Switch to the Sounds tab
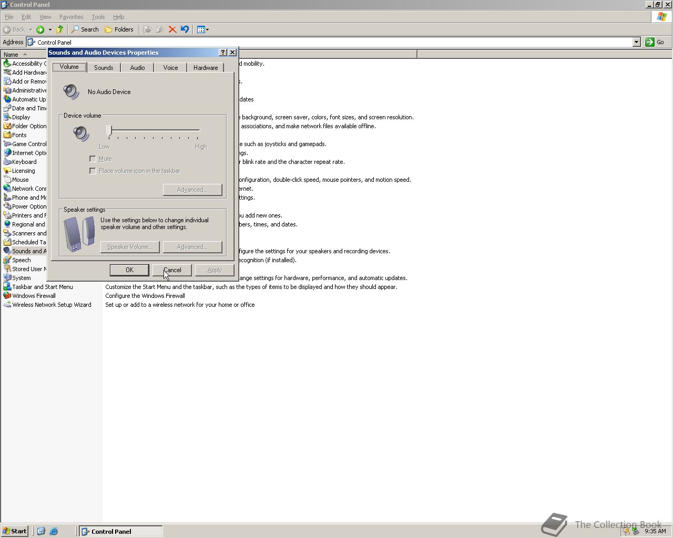The height and width of the screenshot is (538, 673). (104, 68)
